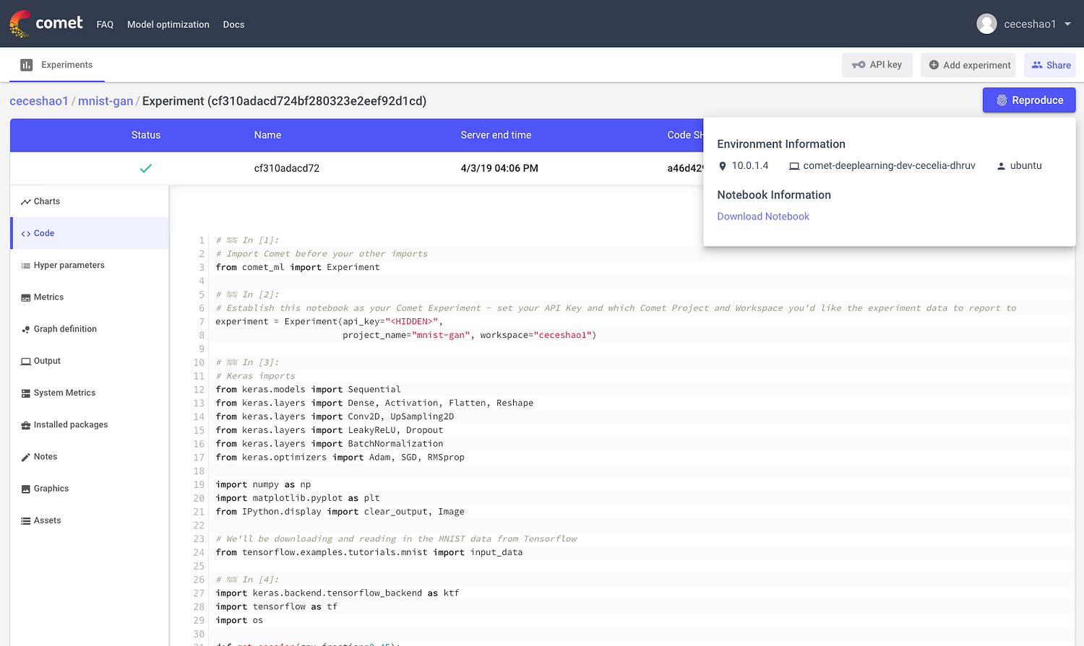Click the Reproduce button
Viewport: 1084px width, 646px height.
[x=1029, y=100]
